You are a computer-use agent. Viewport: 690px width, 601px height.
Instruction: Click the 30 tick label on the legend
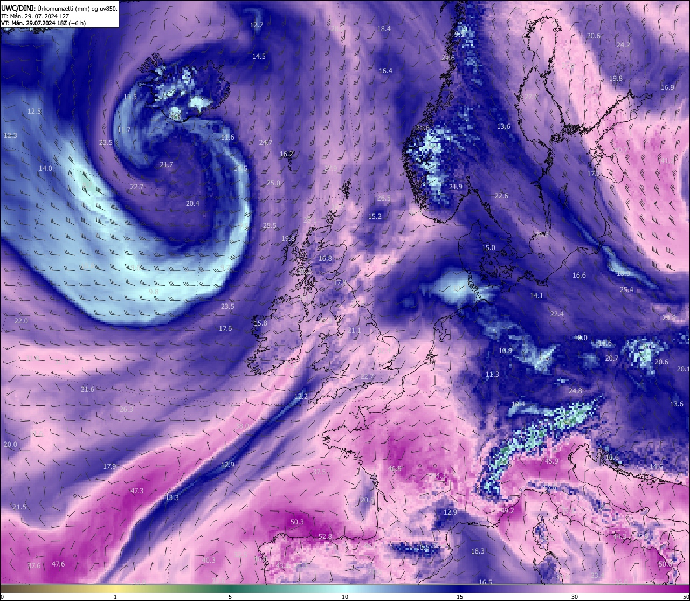pyautogui.click(x=575, y=597)
